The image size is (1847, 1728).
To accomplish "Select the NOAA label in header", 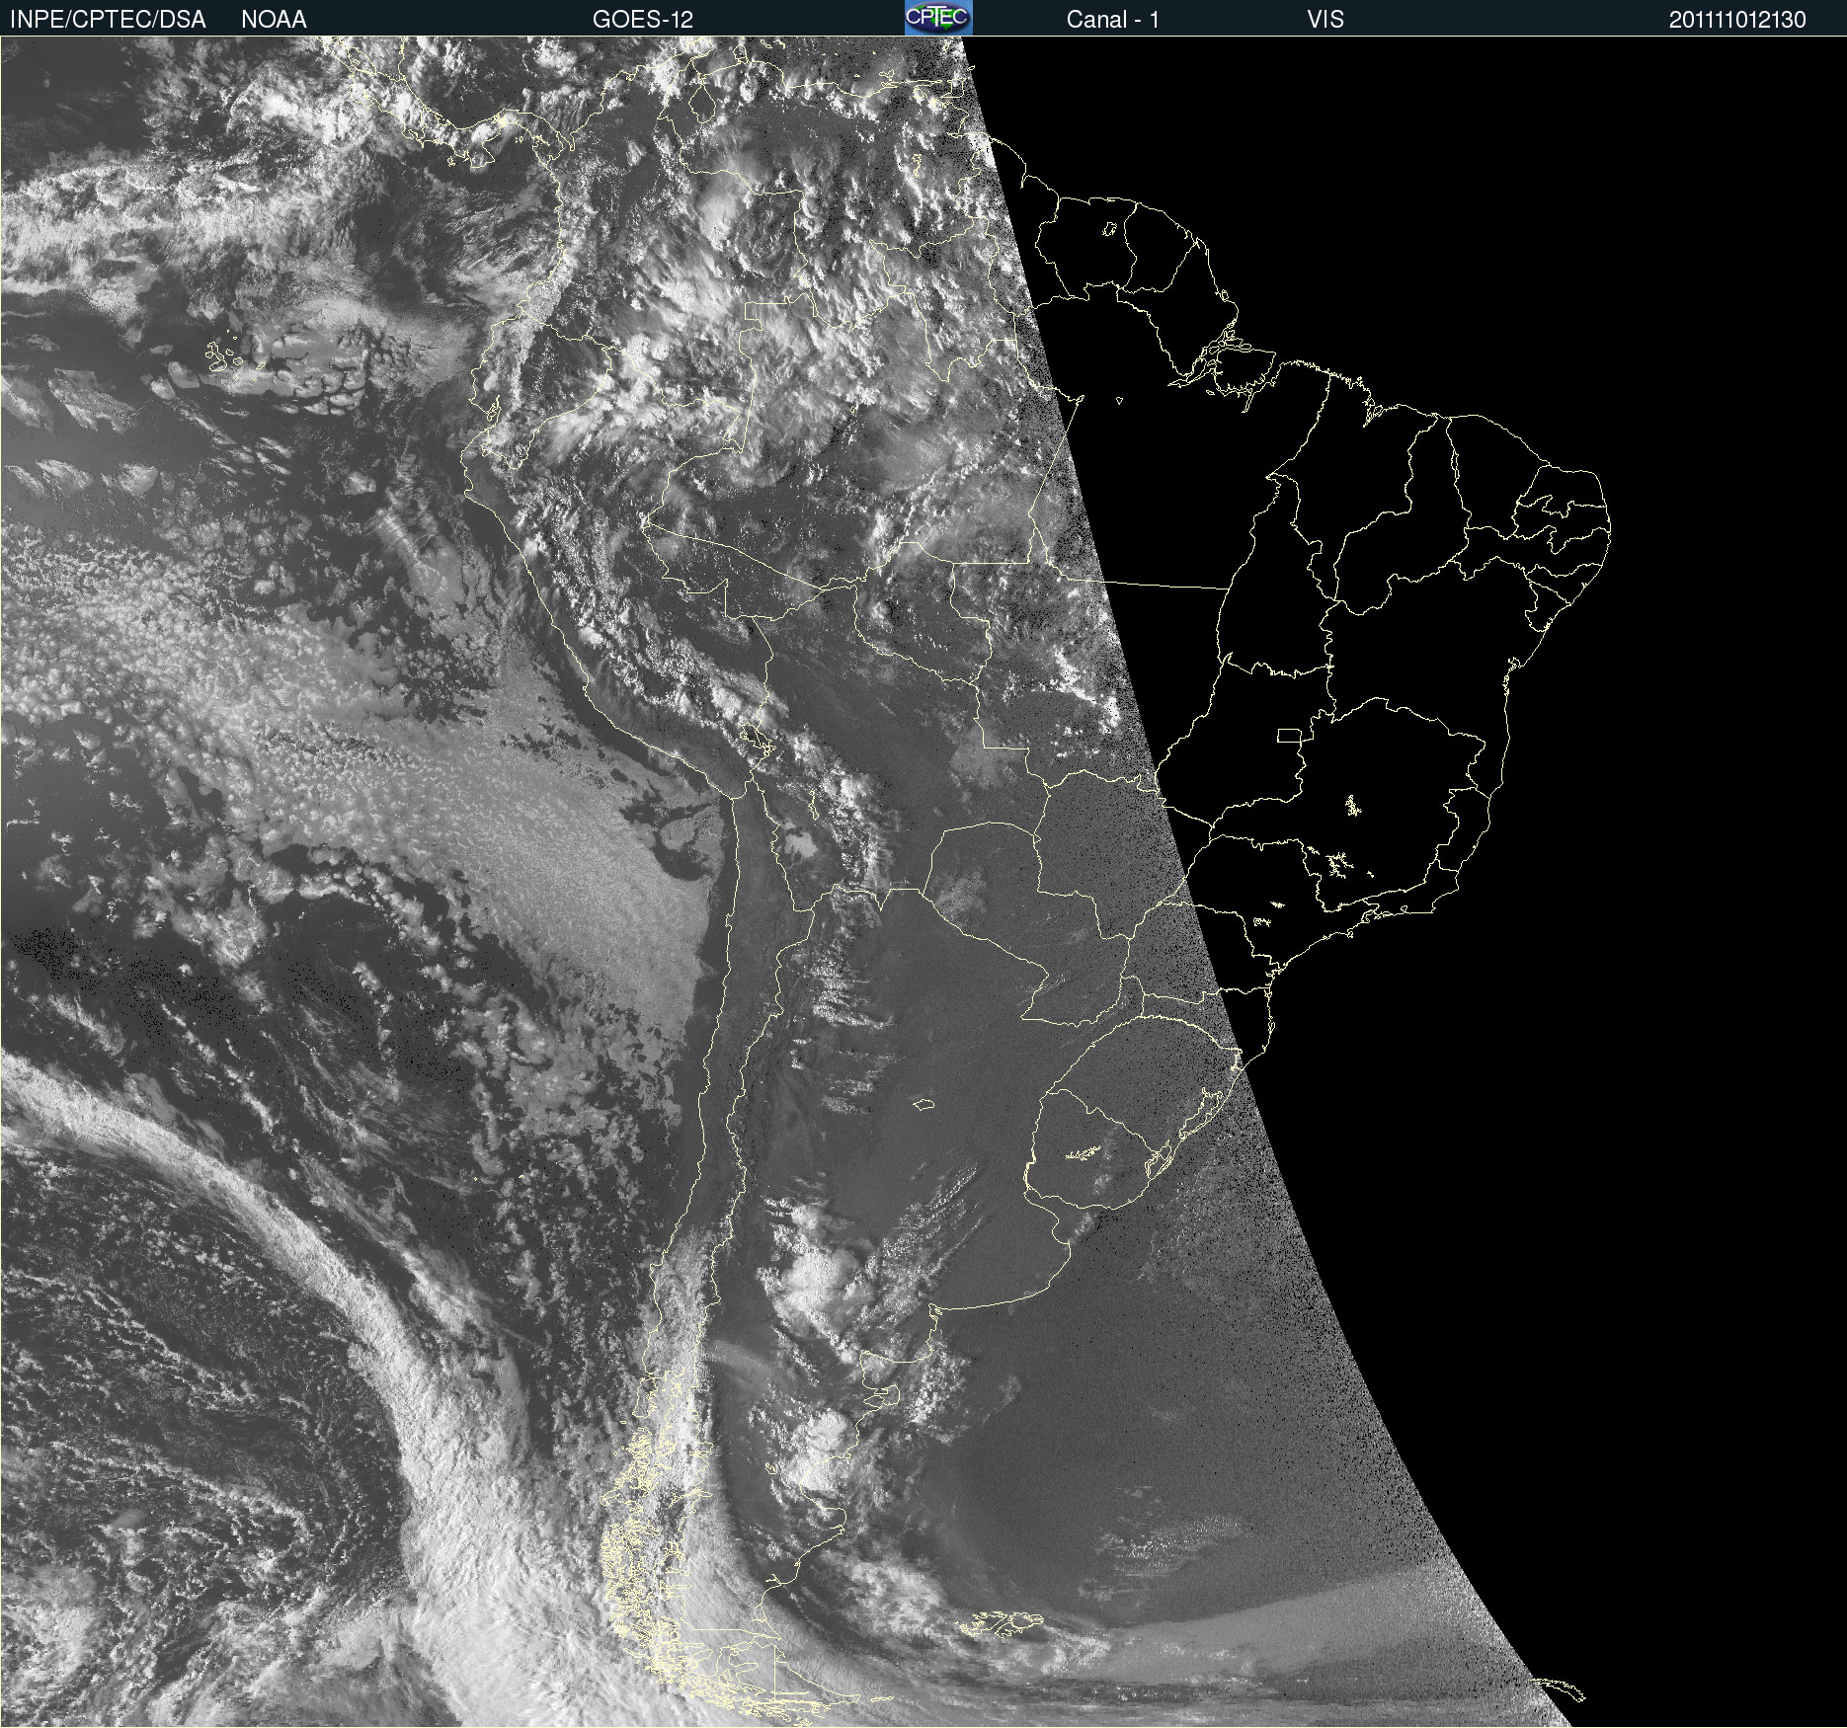I will [x=274, y=20].
